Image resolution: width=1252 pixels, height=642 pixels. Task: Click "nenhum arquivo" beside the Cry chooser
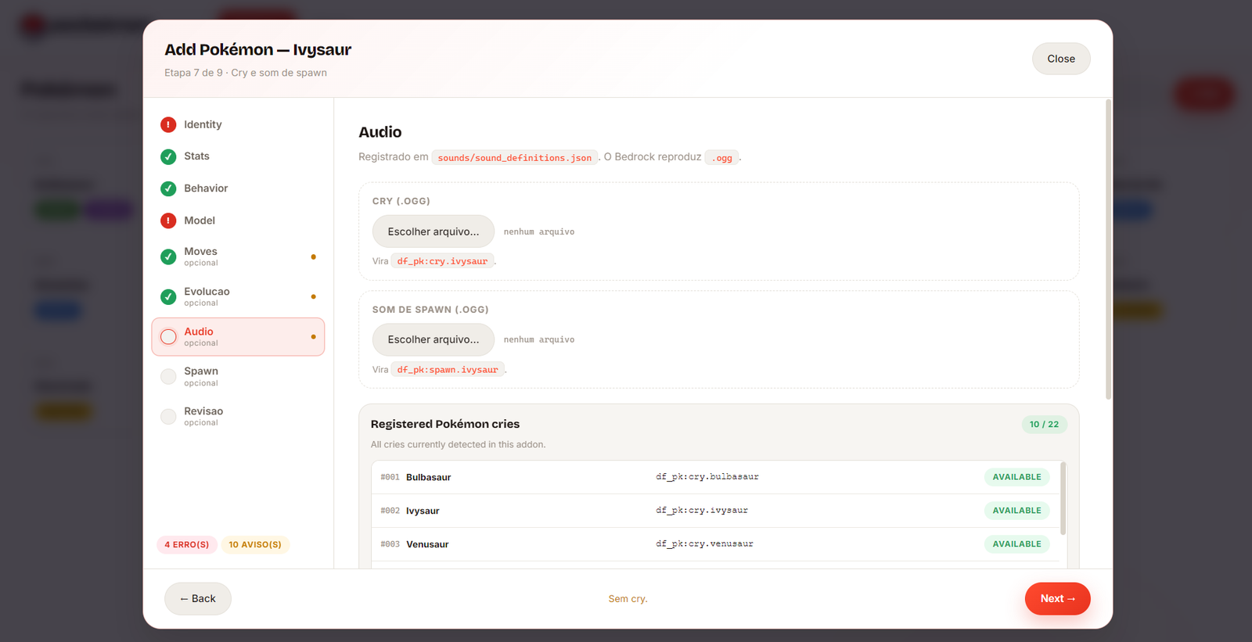(x=539, y=232)
